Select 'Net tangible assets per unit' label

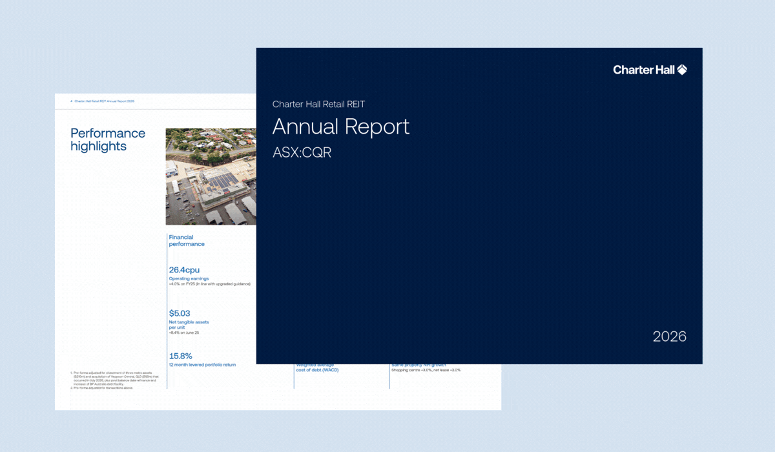(189, 325)
